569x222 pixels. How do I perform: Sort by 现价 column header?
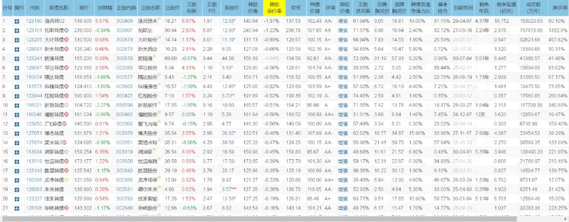point(83,7)
